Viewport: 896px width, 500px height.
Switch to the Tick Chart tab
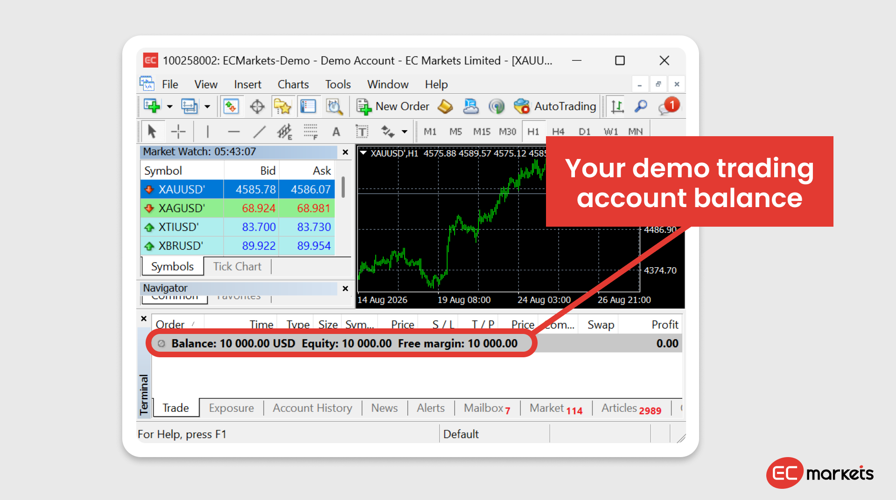(x=237, y=266)
